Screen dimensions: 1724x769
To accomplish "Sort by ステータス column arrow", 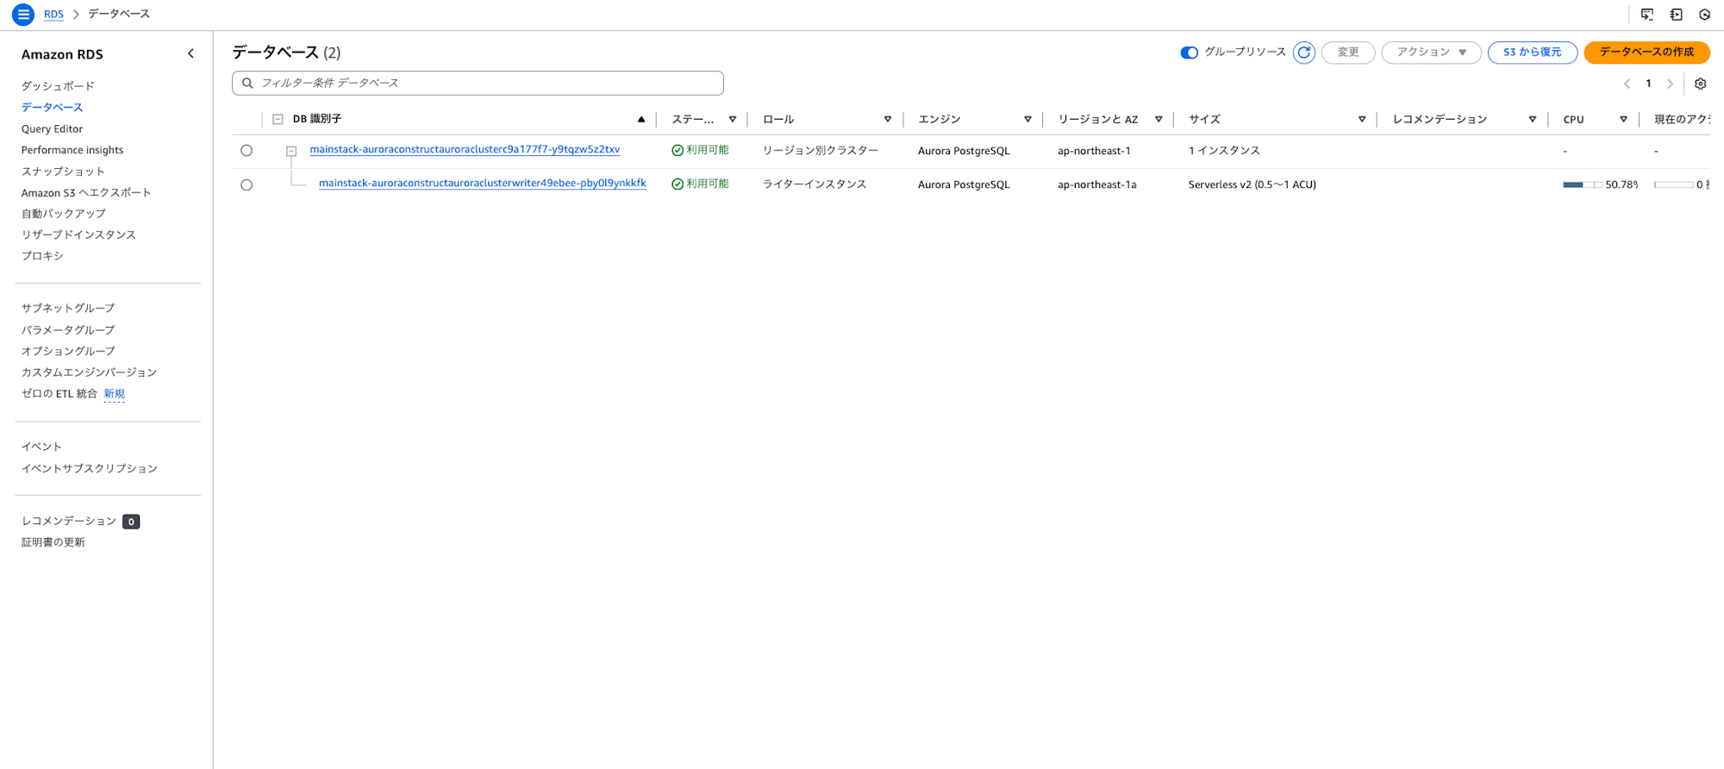I will pos(732,119).
